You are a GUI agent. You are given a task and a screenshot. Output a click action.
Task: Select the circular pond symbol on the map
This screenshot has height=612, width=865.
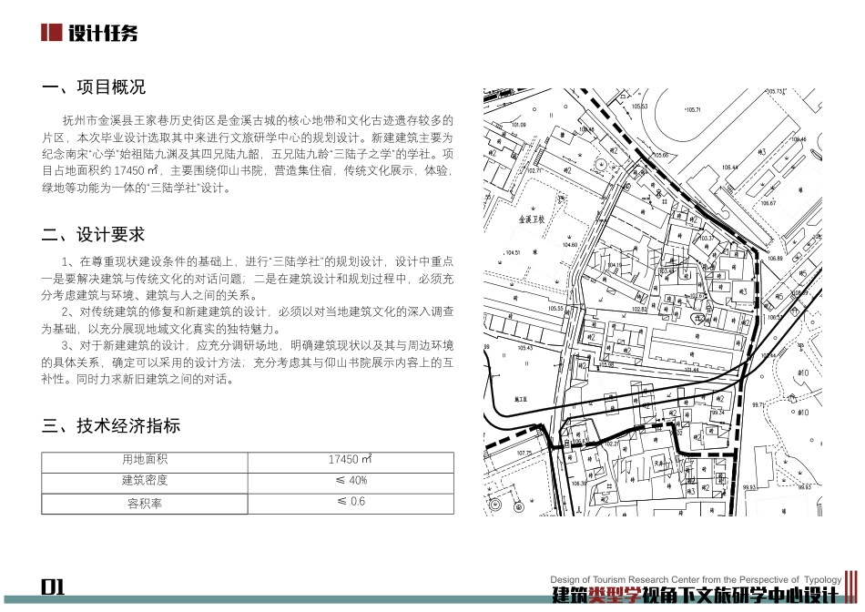601,165
